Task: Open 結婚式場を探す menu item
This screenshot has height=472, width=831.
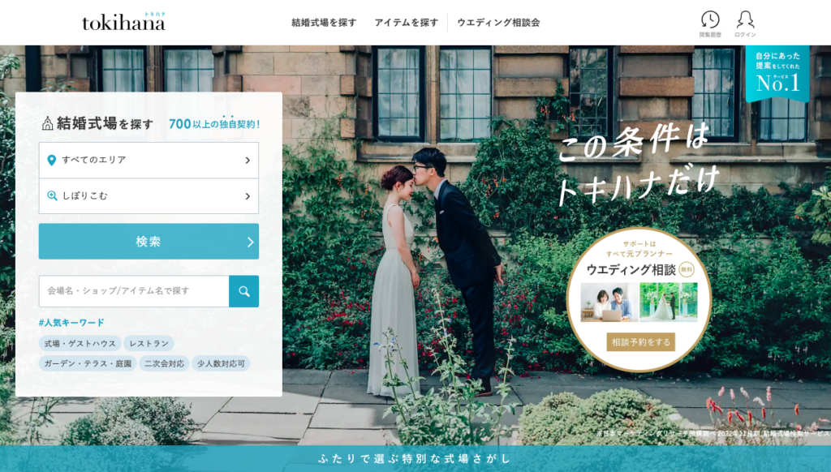Action: [x=324, y=23]
